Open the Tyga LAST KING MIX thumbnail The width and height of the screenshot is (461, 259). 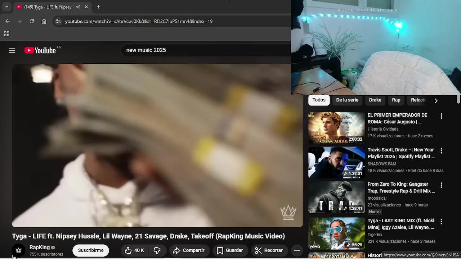(336, 233)
